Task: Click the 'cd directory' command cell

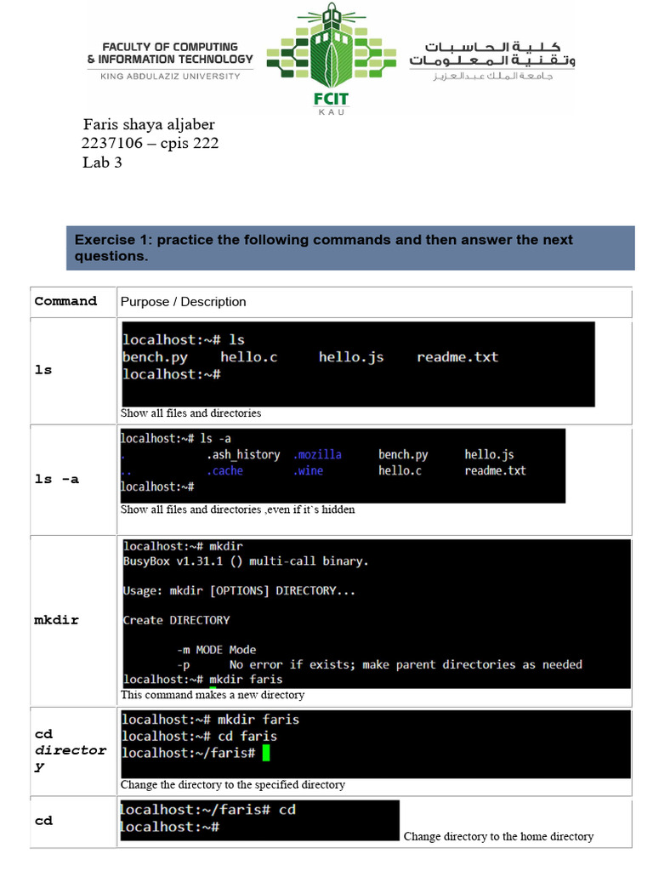Action: [x=73, y=750]
